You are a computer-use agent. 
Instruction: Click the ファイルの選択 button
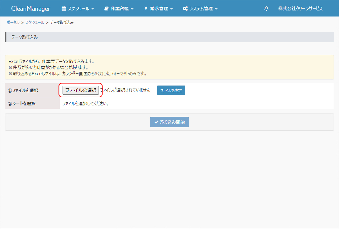pyautogui.click(x=81, y=90)
